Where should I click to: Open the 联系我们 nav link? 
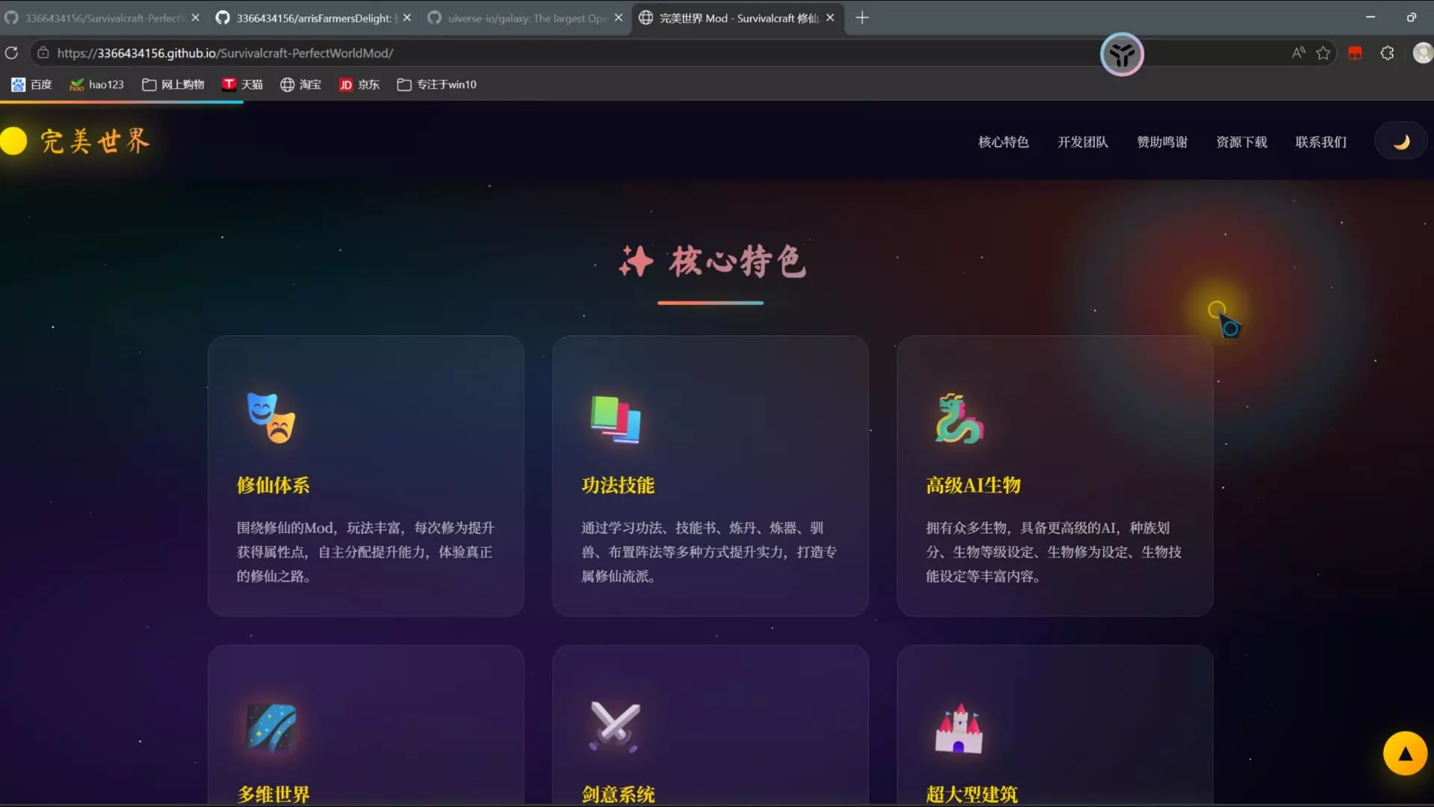click(1320, 142)
